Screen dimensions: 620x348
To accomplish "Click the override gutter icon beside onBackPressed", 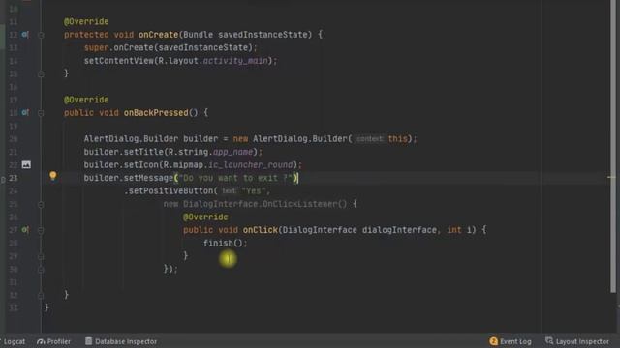I will tap(25, 113).
